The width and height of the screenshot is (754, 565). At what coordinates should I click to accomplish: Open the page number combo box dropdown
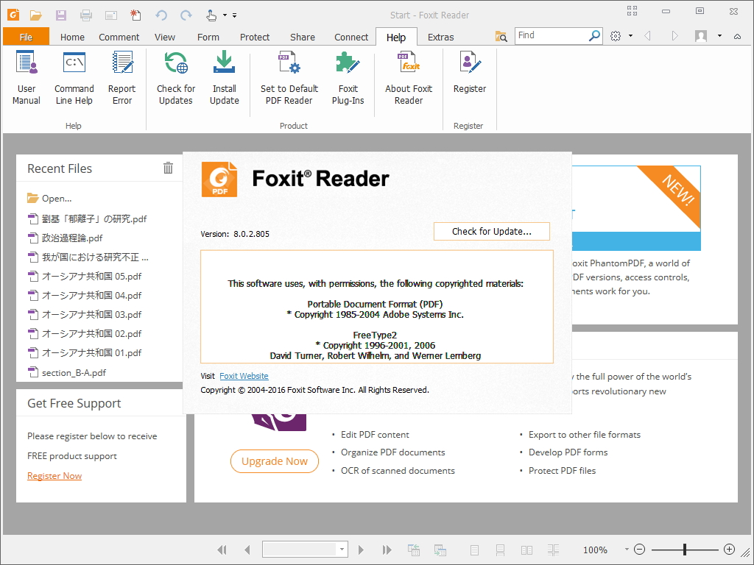tap(342, 550)
